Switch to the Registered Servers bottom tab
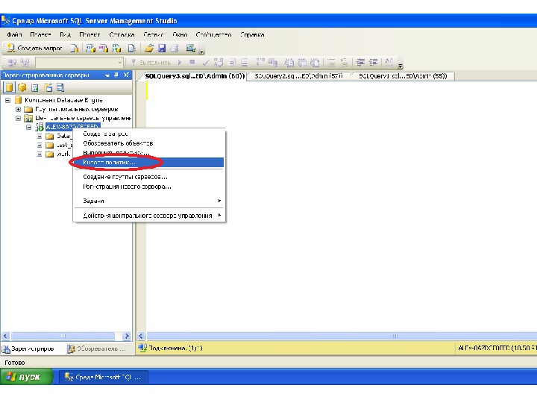Screen dimensions: 537x403 [x=29, y=349]
